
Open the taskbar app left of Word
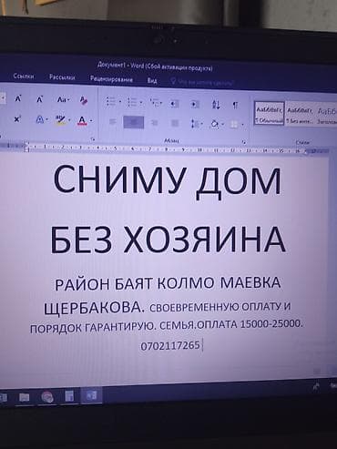pyautogui.click(x=69, y=396)
